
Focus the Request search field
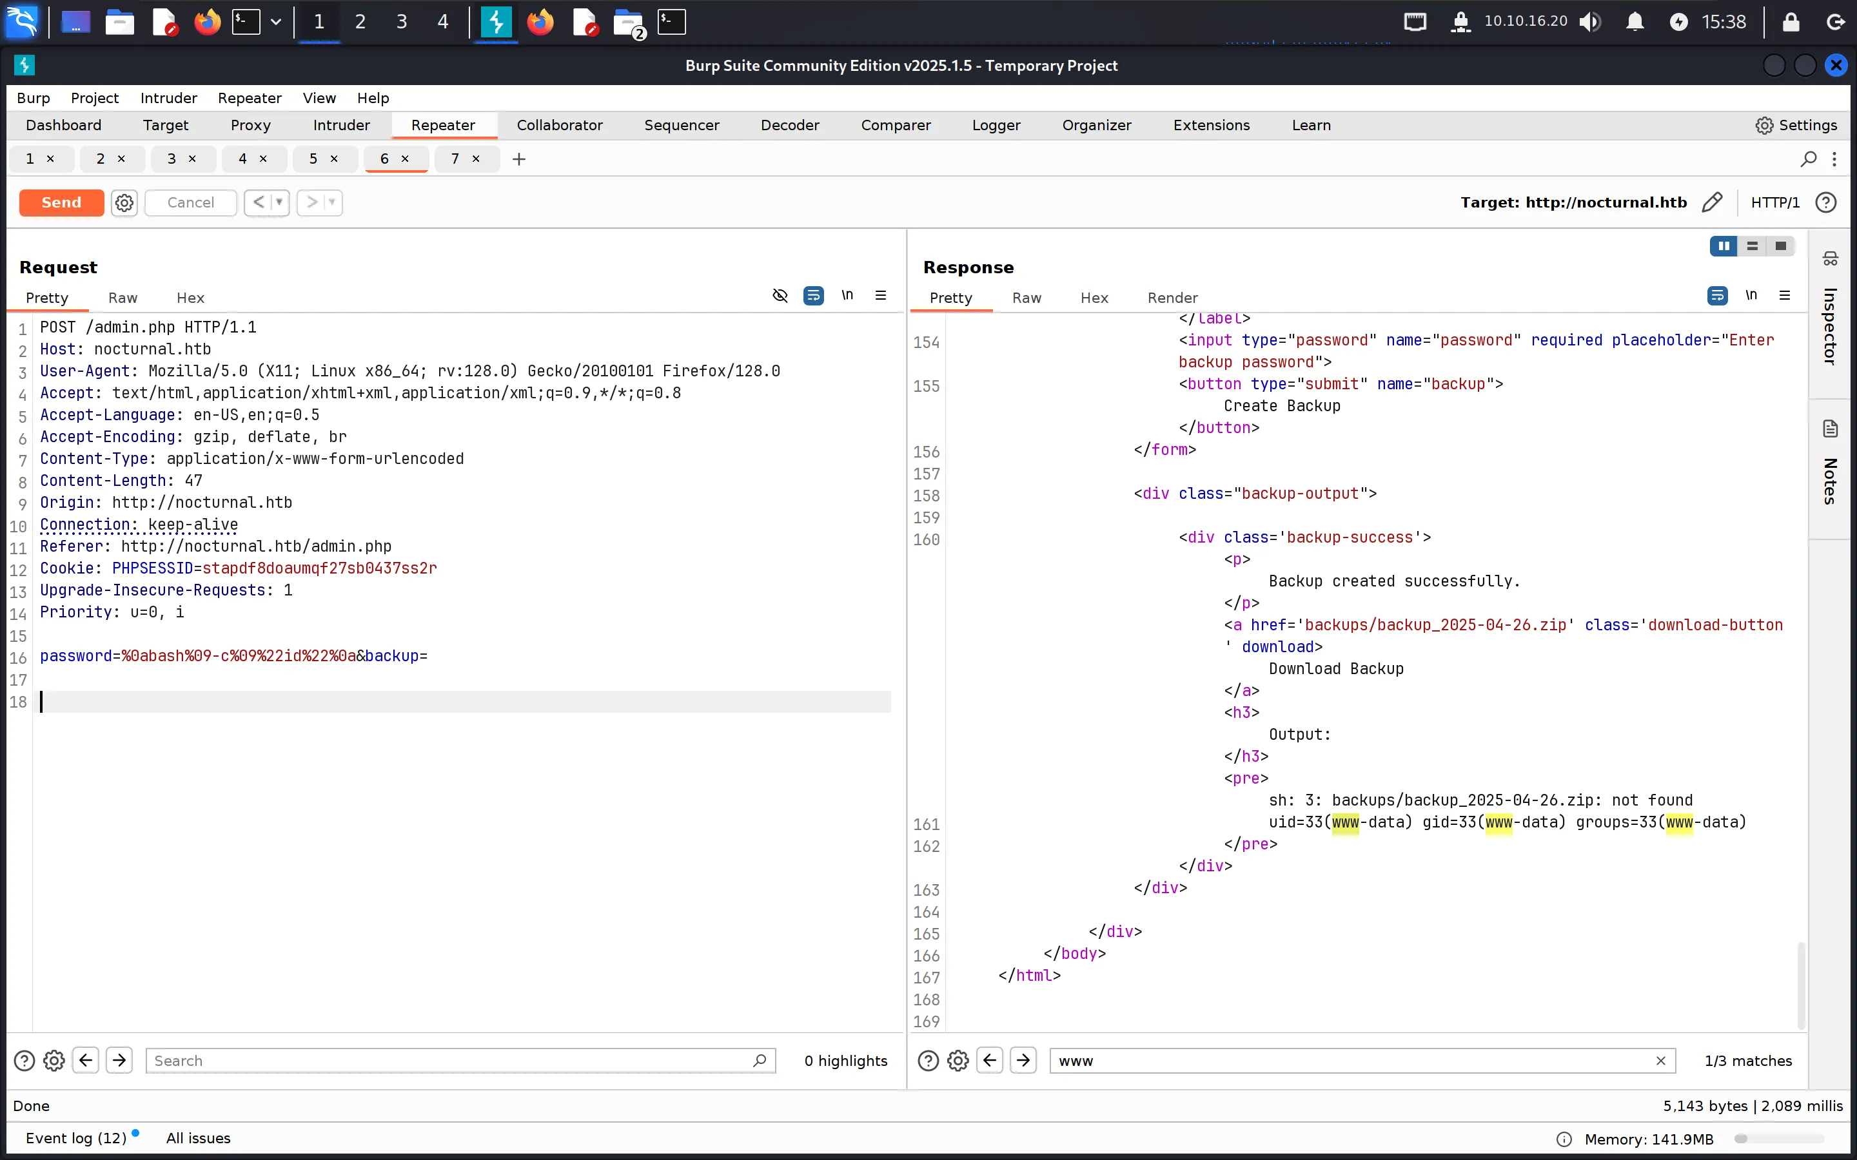click(460, 1060)
